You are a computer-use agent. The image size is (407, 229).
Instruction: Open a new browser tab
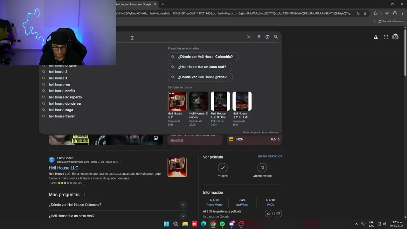tap(163, 4)
